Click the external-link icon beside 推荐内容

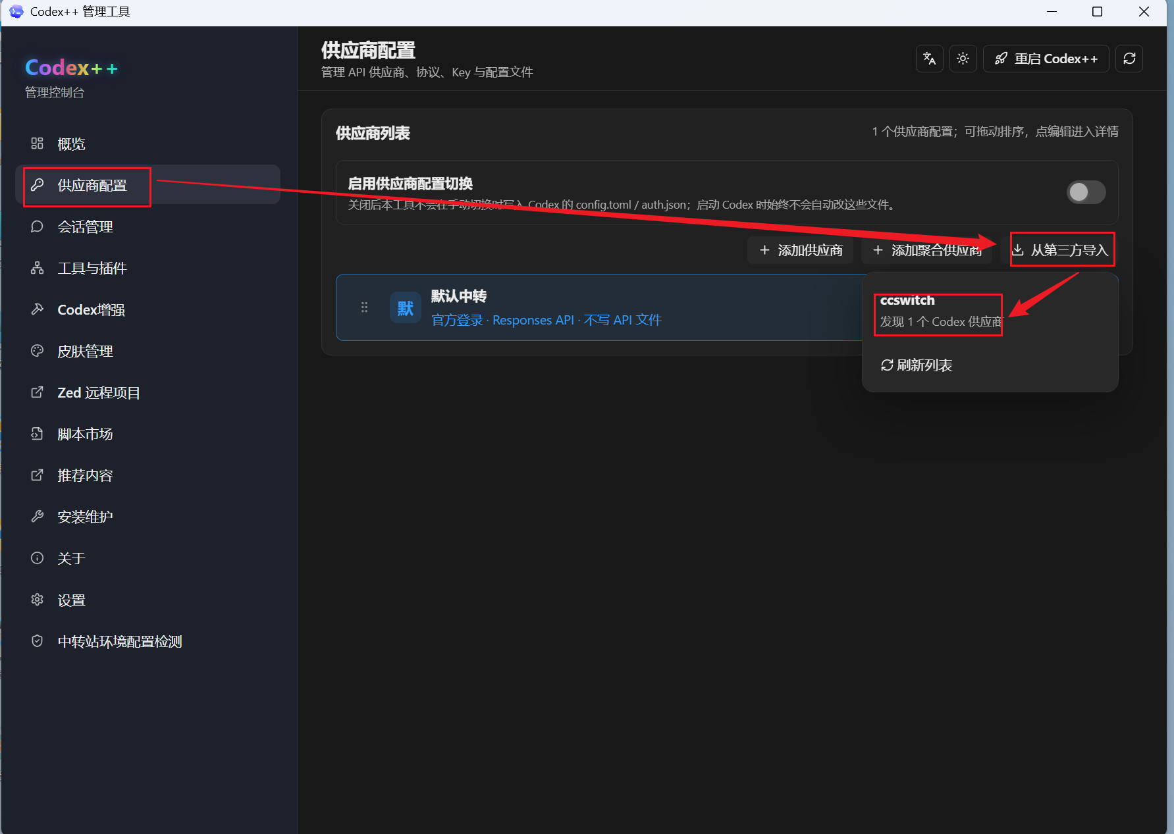pyautogui.click(x=38, y=475)
